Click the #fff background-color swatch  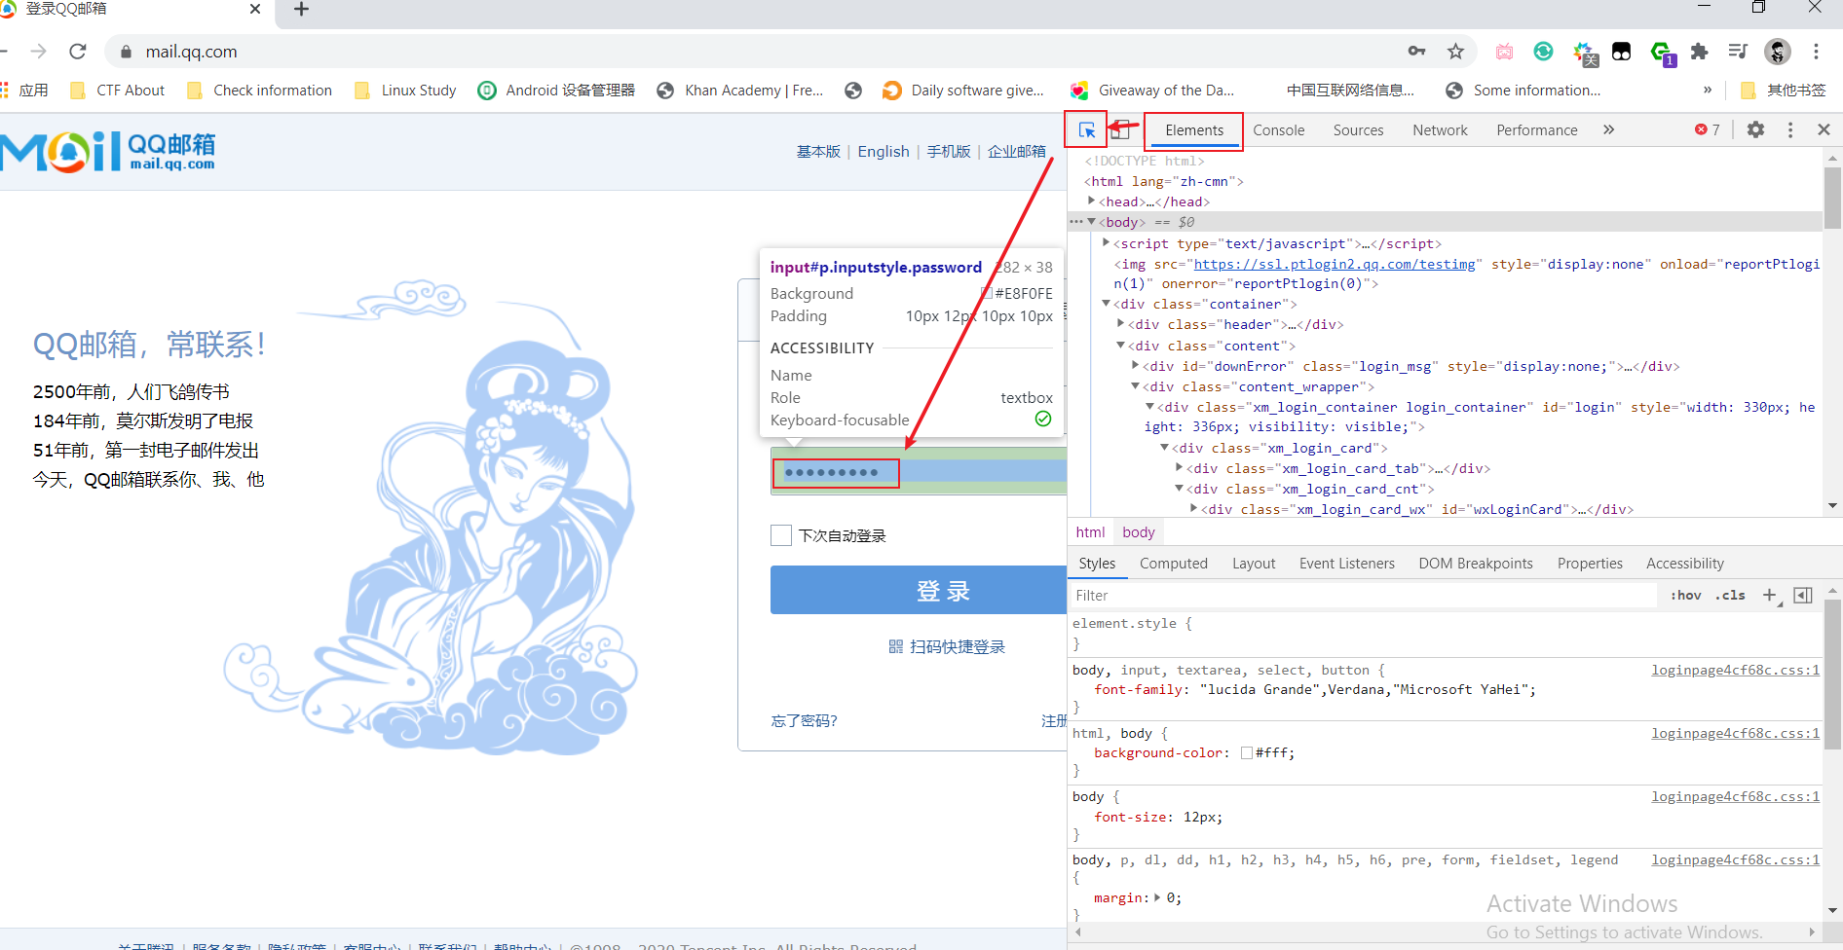(x=1246, y=753)
